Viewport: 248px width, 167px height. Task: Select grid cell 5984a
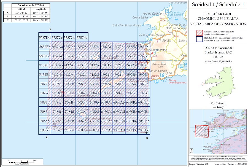pyautogui.click(x=82, y=84)
